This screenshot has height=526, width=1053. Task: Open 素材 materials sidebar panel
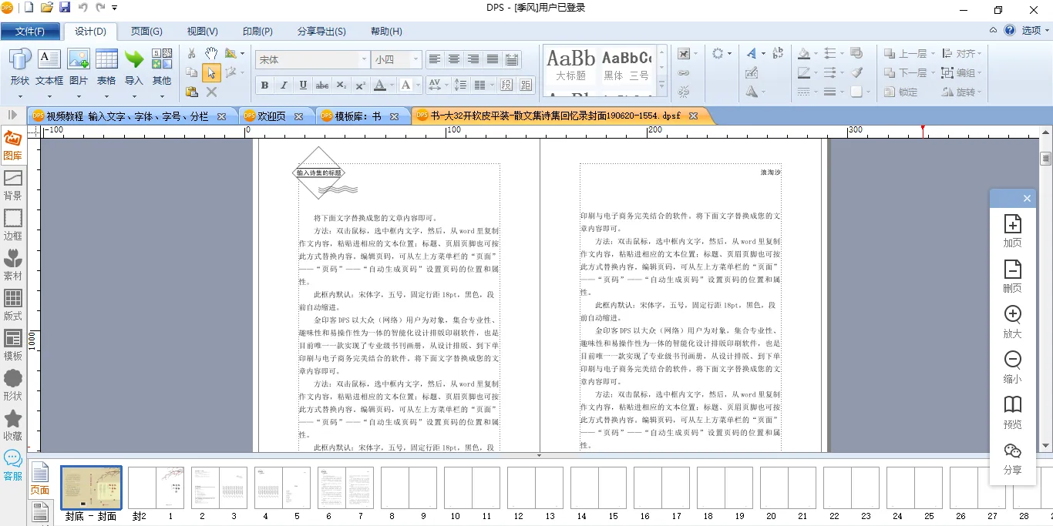12,266
